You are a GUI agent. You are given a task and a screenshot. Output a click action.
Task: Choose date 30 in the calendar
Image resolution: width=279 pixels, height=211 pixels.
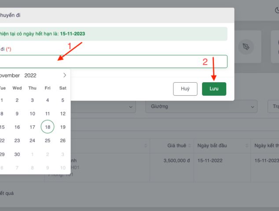pyautogui.click(x=17, y=154)
